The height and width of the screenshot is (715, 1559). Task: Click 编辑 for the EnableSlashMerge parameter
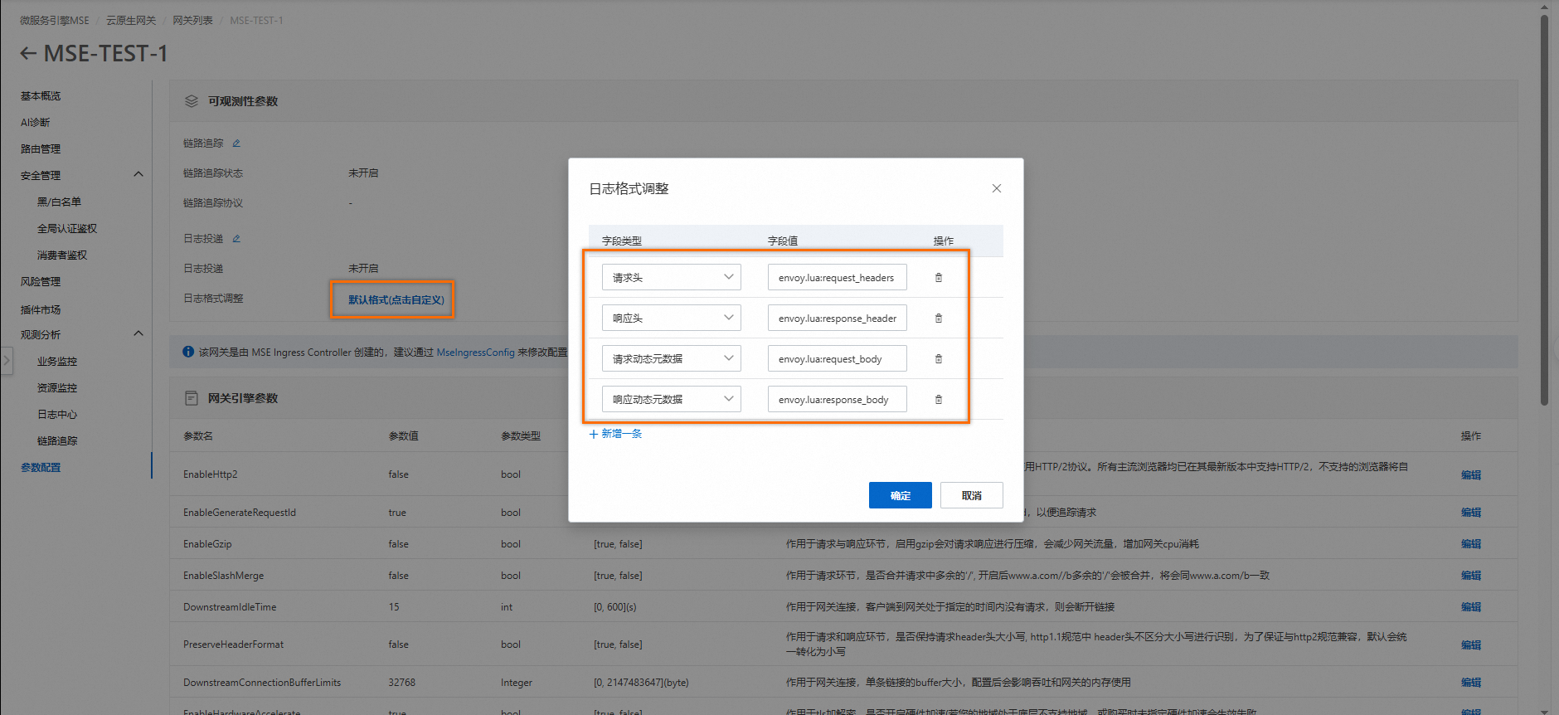click(1471, 576)
